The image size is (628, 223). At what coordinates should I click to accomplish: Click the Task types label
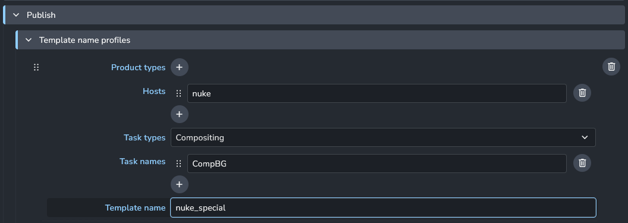tap(145, 138)
